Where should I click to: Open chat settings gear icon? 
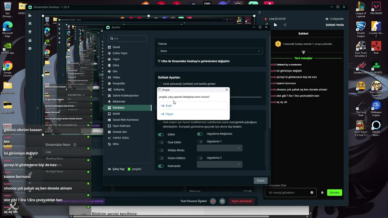click(322, 193)
